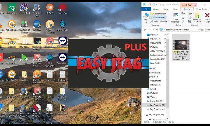Launch ScreenRec from the desktop
Image resolution: width=210 pixels, height=126 pixels.
click(62, 9)
